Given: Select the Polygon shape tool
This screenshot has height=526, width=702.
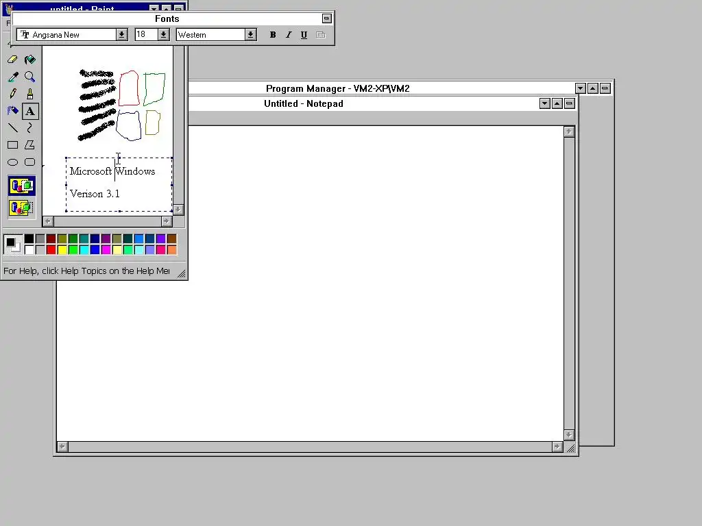Looking at the screenshot, I should [x=30, y=145].
